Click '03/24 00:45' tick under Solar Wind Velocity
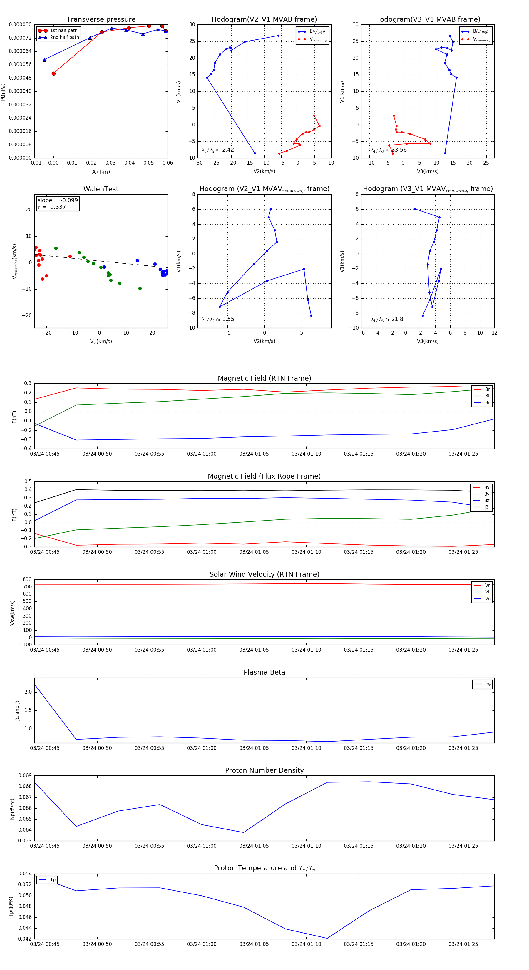Viewport: 529px width, 970px height. [45, 650]
